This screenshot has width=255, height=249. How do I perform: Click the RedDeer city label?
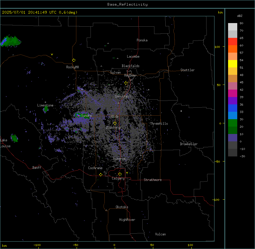click(130, 75)
